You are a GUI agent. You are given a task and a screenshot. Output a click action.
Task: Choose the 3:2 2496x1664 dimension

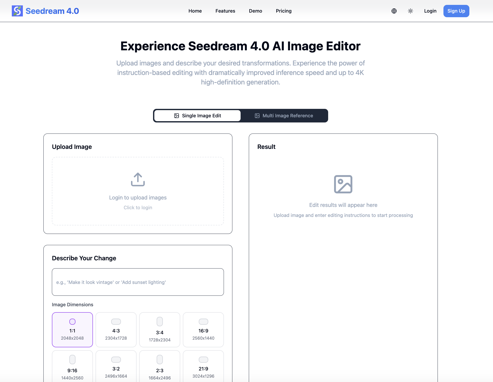pos(116,367)
